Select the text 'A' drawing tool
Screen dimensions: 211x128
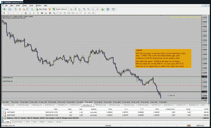[x=34, y=13]
